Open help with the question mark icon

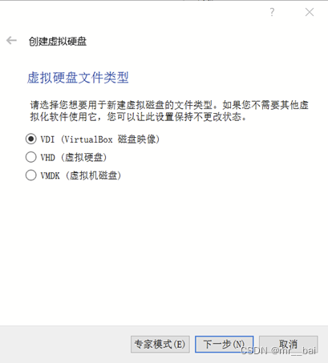pos(272,12)
